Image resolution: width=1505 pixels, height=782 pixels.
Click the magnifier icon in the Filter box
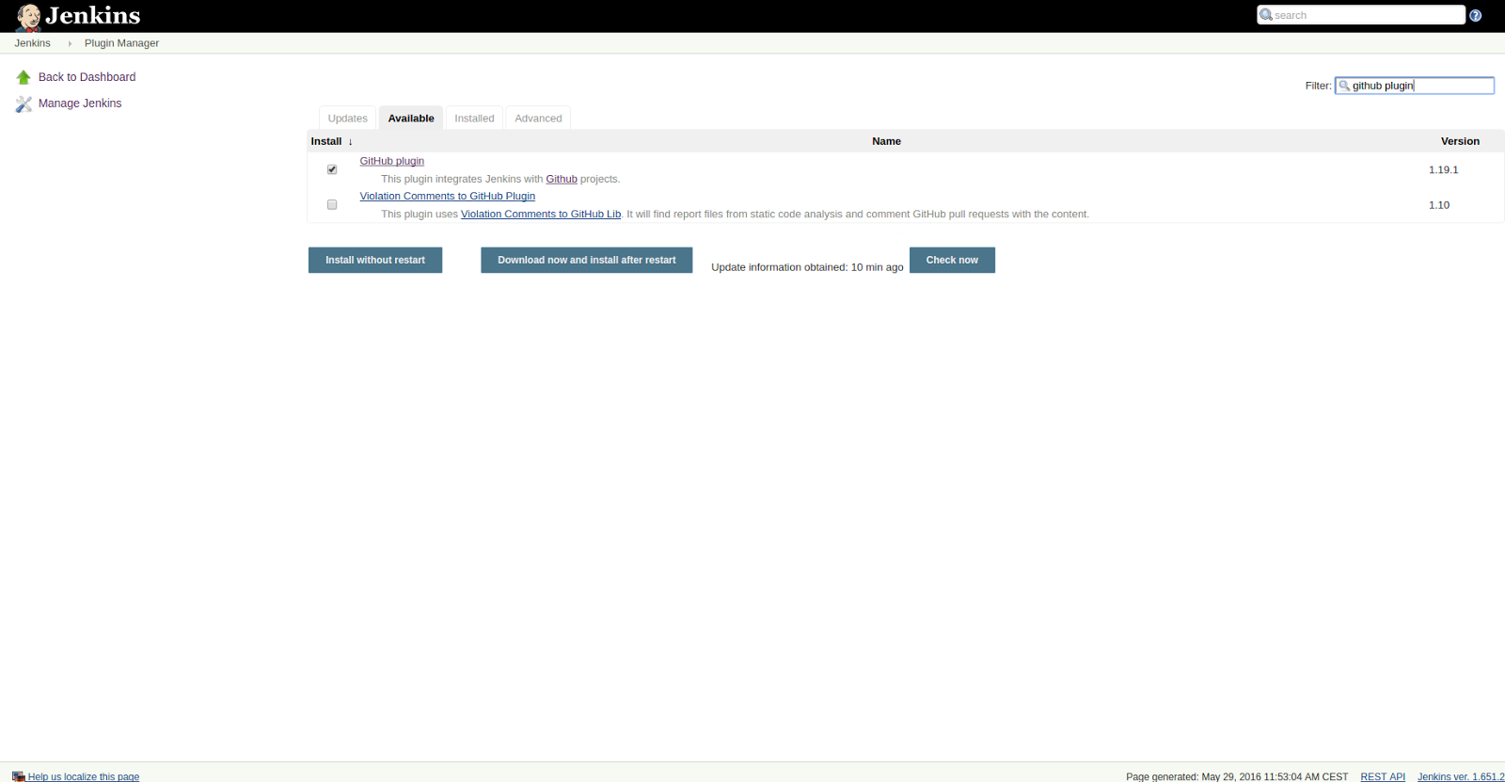coord(1344,86)
